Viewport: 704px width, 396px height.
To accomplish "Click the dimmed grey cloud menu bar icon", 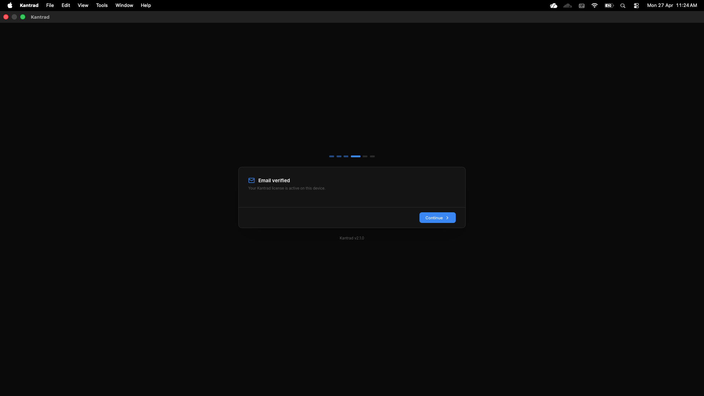I will [x=568, y=5].
